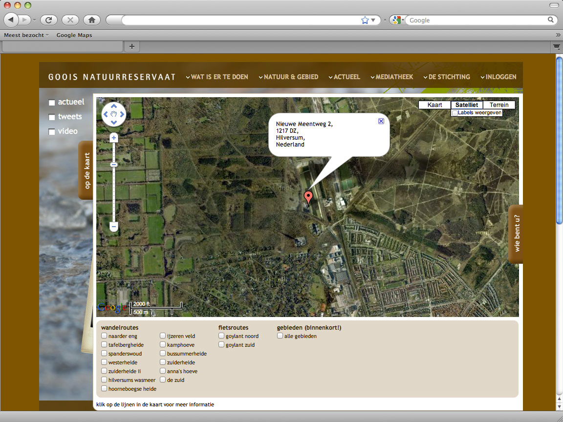Open a new browser tab
563x422 pixels.
(132, 46)
